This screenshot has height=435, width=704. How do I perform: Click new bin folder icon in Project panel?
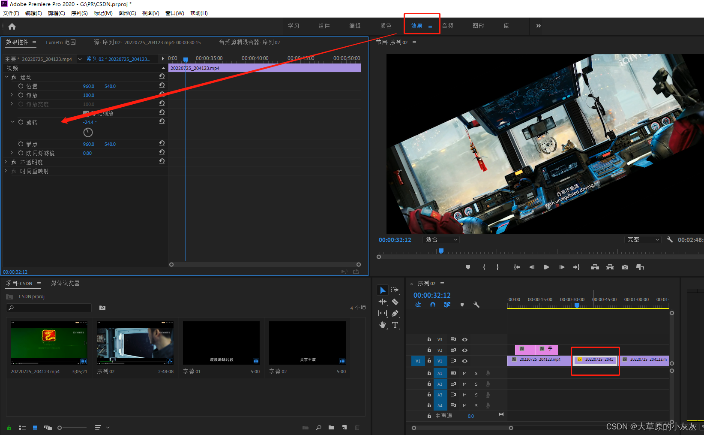click(331, 427)
